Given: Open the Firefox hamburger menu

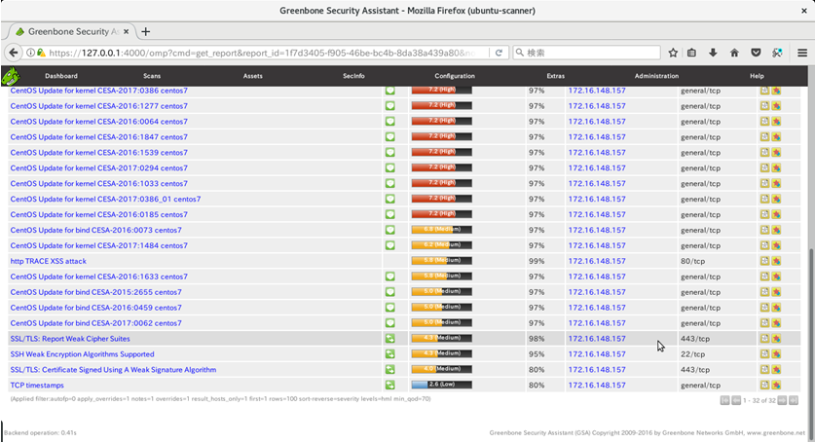Looking at the screenshot, I should pyautogui.click(x=802, y=53).
